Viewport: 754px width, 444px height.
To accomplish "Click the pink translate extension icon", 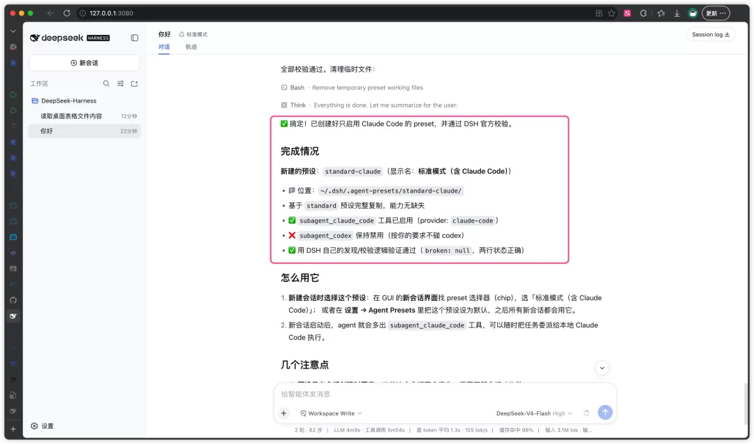I will [x=627, y=13].
